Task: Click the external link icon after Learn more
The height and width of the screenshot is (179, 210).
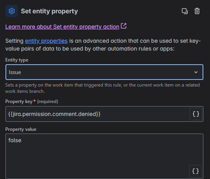Action: [124, 26]
